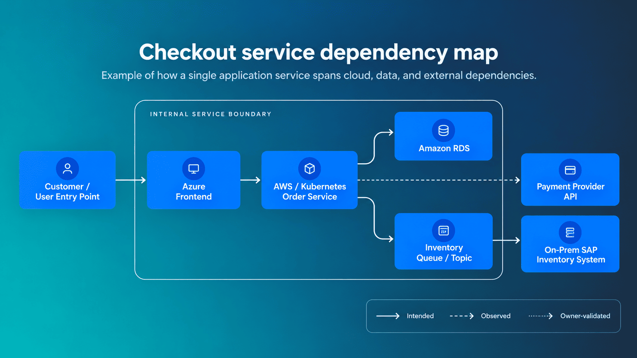Click the dotted arrow sample beside Owner-validated
The height and width of the screenshot is (358, 637).
(541, 316)
